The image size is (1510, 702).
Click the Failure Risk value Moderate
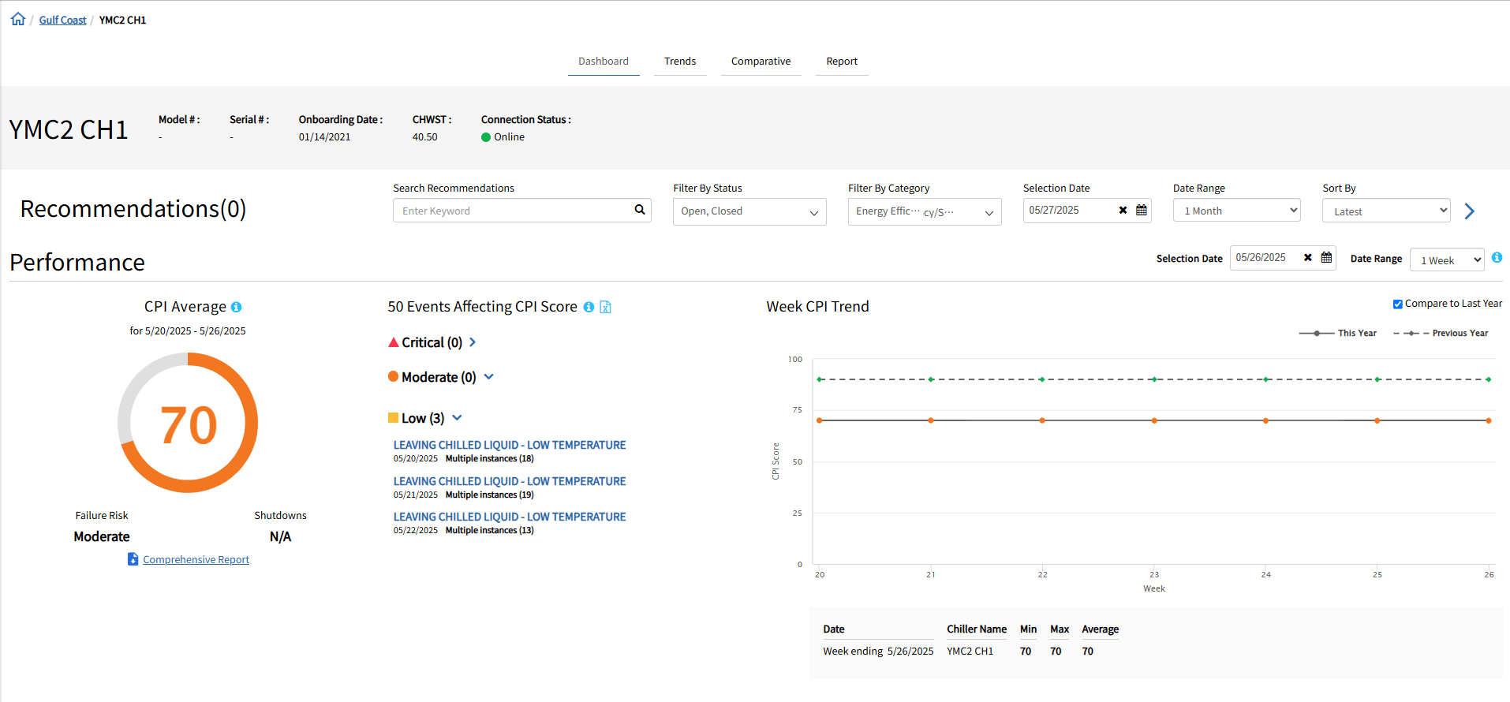pyautogui.click(x=102, y=536)
